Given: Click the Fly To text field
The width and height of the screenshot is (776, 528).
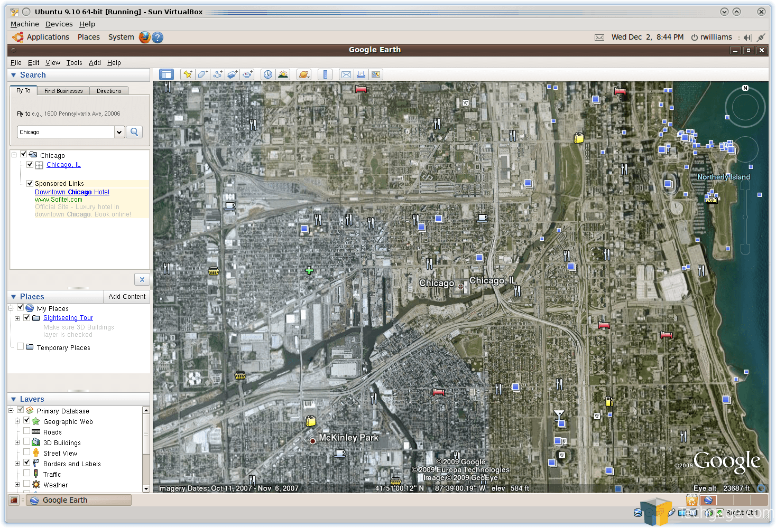Looking at the screenshot, I should tap(66, 132).
